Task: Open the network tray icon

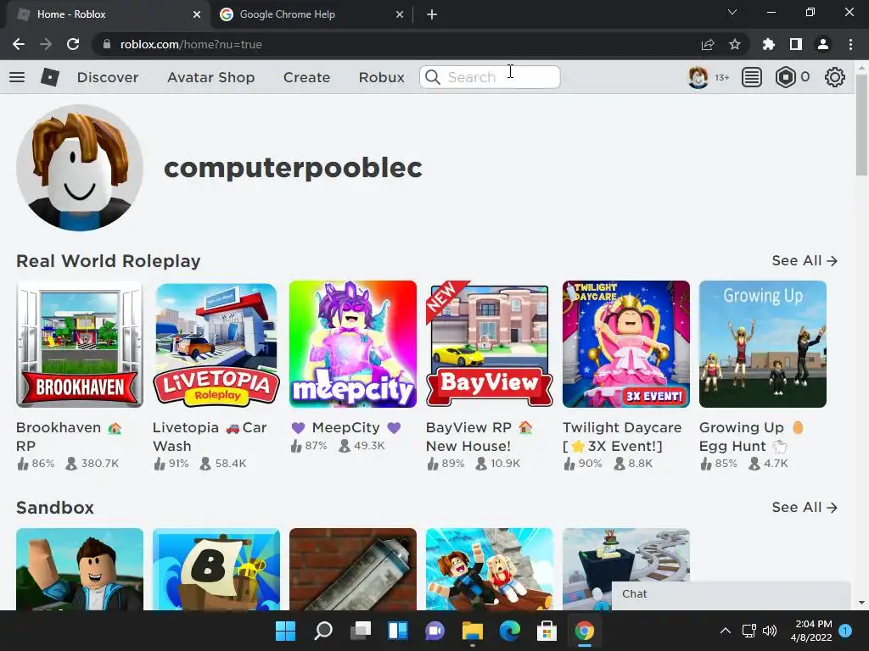Action: tap(748, 631)
